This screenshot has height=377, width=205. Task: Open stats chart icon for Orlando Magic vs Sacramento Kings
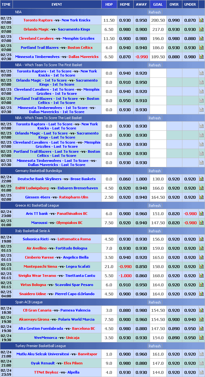click(201, 29)
